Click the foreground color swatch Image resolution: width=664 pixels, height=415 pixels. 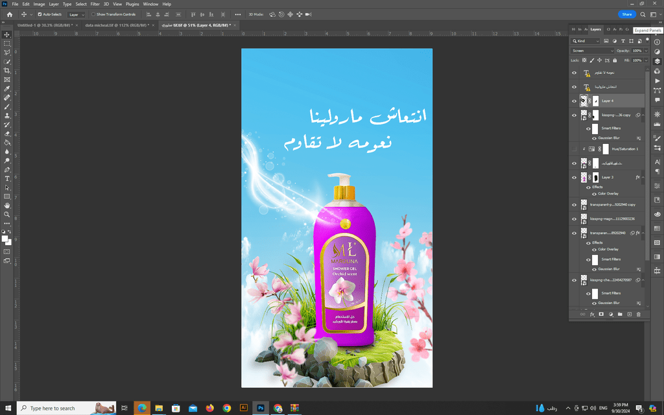[5, 239]
